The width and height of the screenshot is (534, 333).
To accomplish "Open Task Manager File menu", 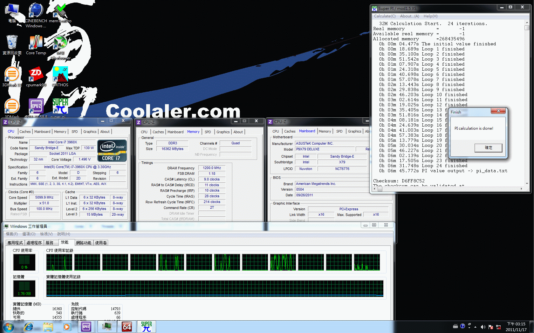I will point(12,234).
